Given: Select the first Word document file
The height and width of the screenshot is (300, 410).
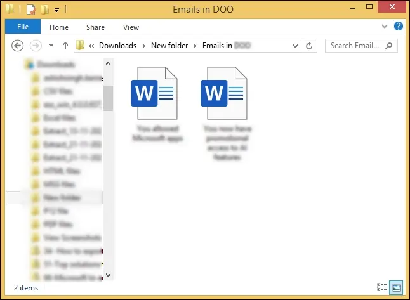Looking at the screenshot, I should 157,105.
